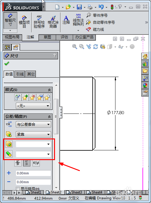Toggle linear H7/g6 fit display
Viewport: 151px width, 203px height.
click(x=36, y=163)
